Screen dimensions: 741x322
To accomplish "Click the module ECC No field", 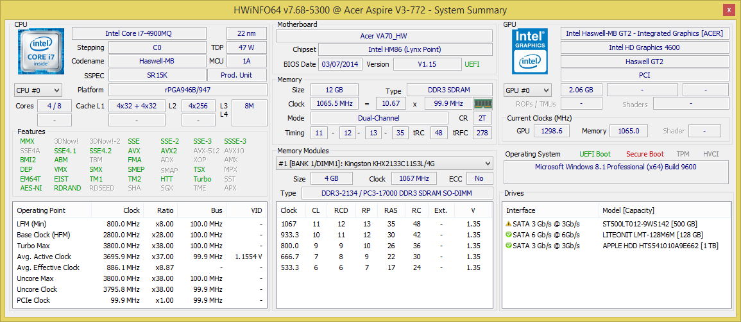I will [479, 178].
